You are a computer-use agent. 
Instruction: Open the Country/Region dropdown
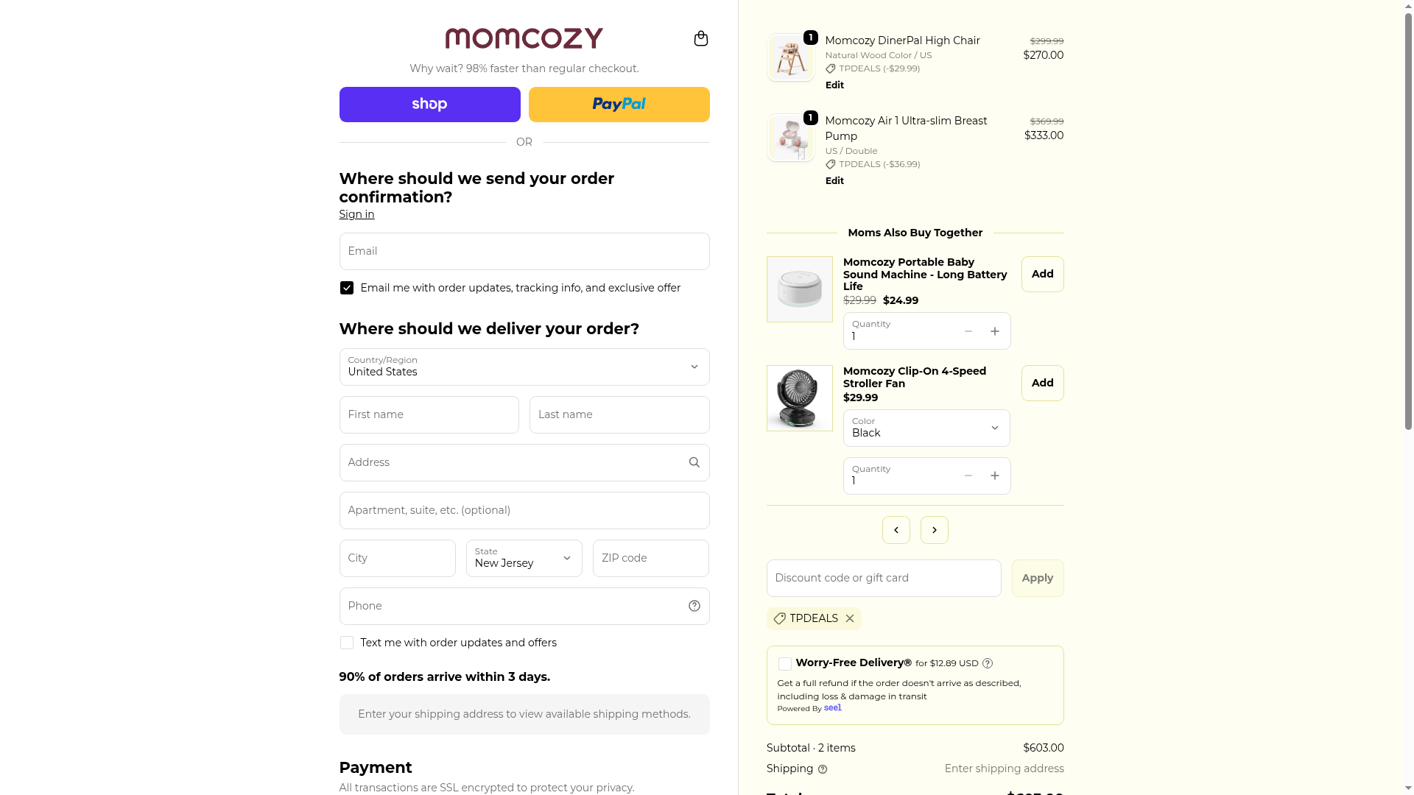[524, 367]
